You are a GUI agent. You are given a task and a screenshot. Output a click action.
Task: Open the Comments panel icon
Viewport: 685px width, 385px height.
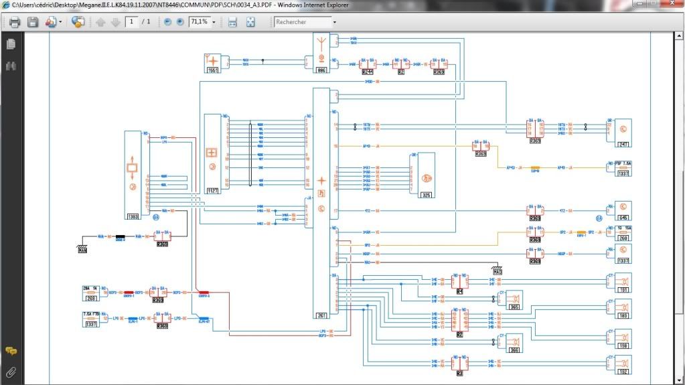(x=11, y=351)
